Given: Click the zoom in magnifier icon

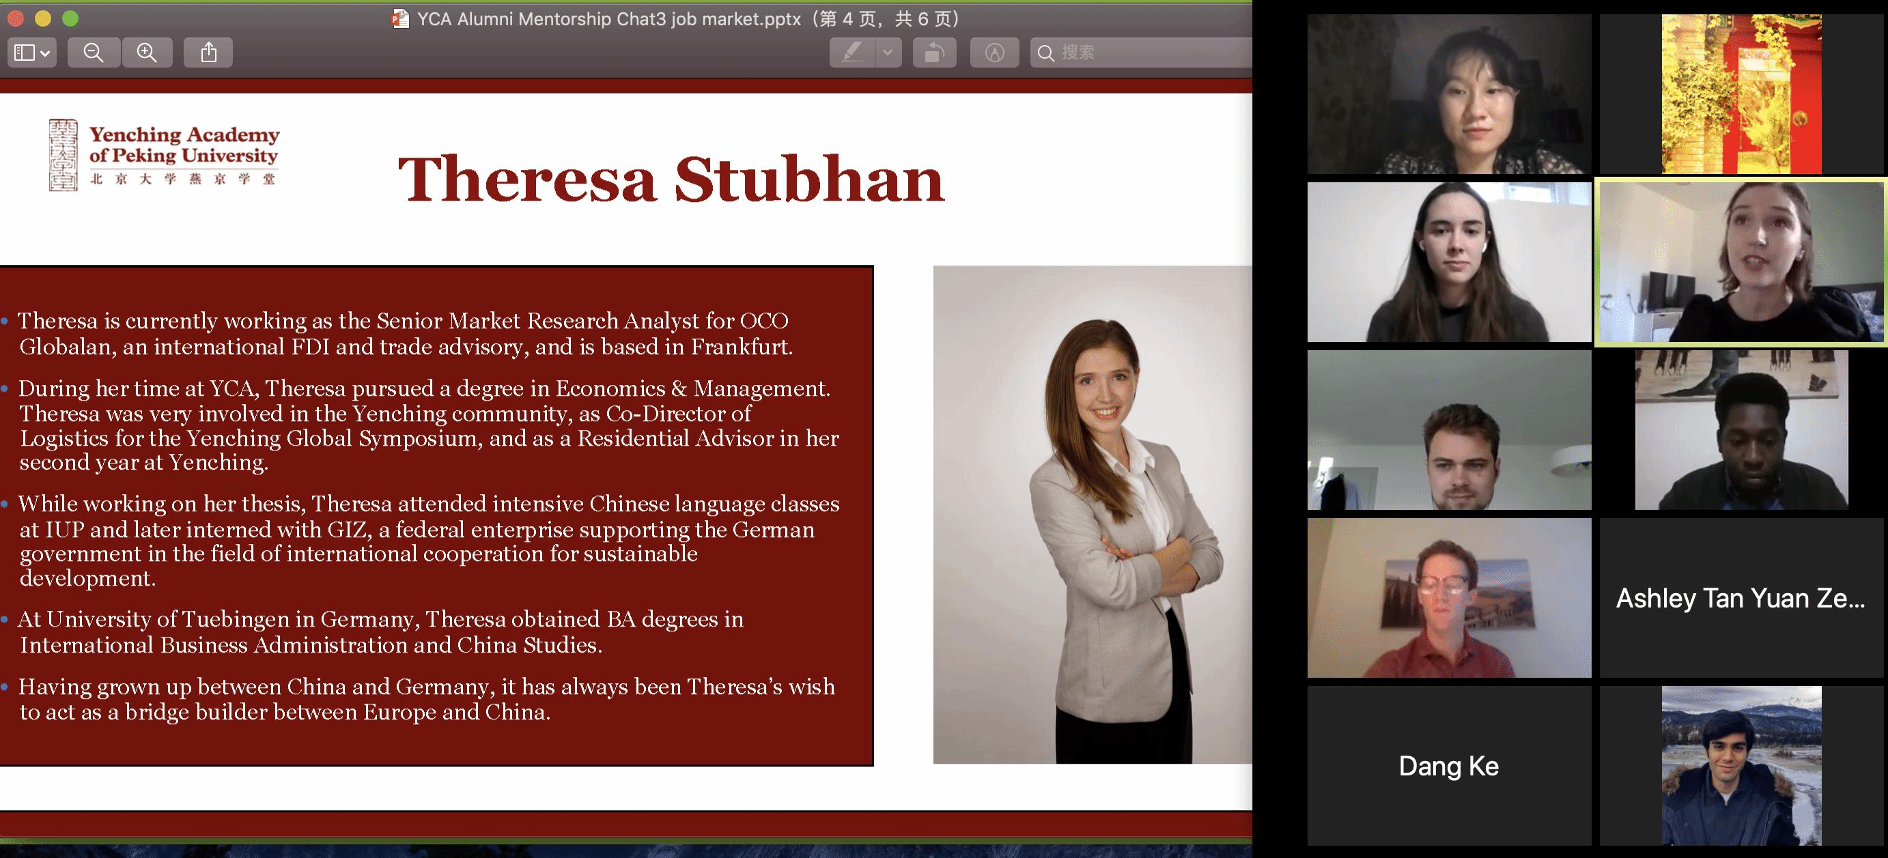Looking at the screenshot, I should point(147,53).
